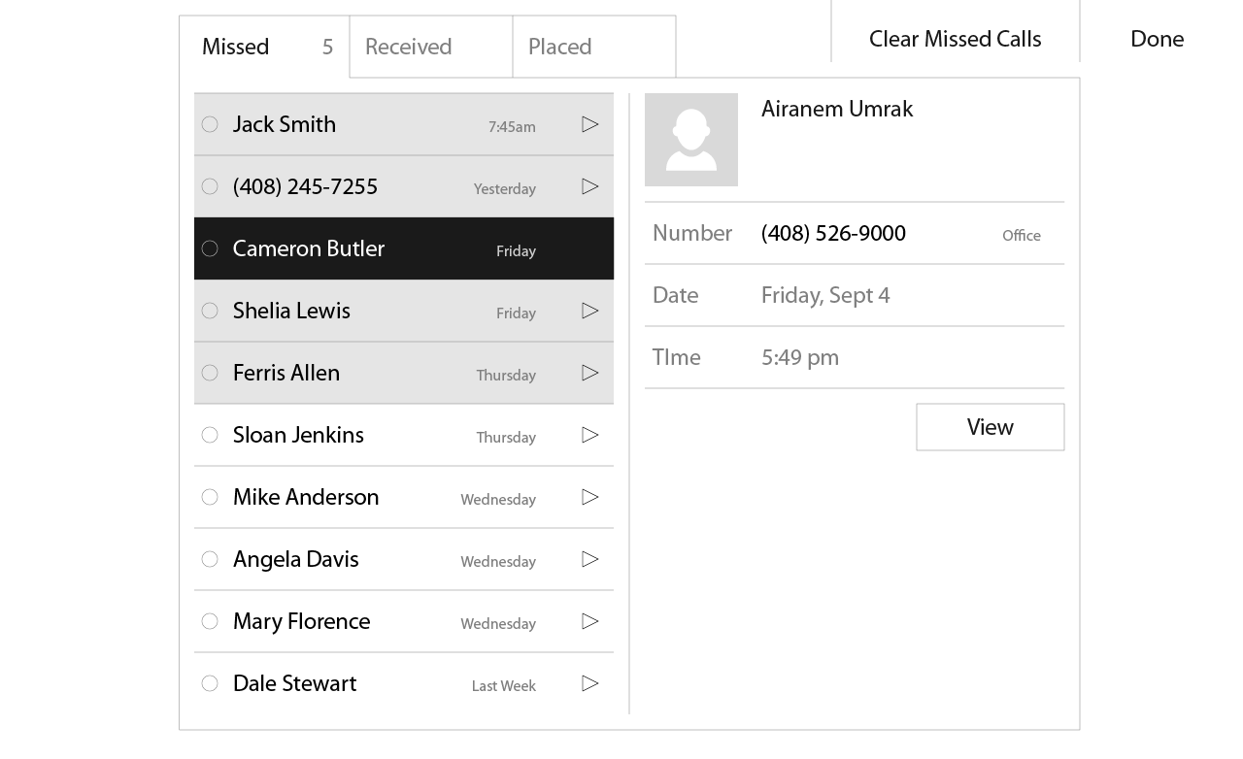Open the Missed calls tab

(264, 47)
